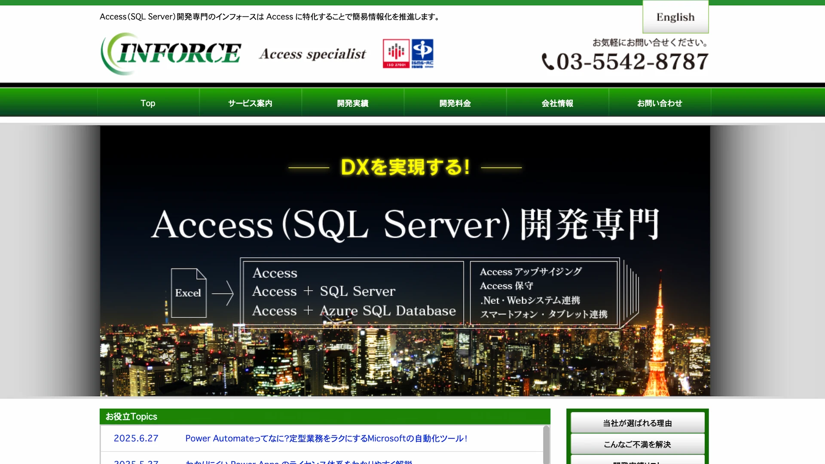Click the phone number 03-5542-8787
This screenshot has height=464, width=825.
632,61
